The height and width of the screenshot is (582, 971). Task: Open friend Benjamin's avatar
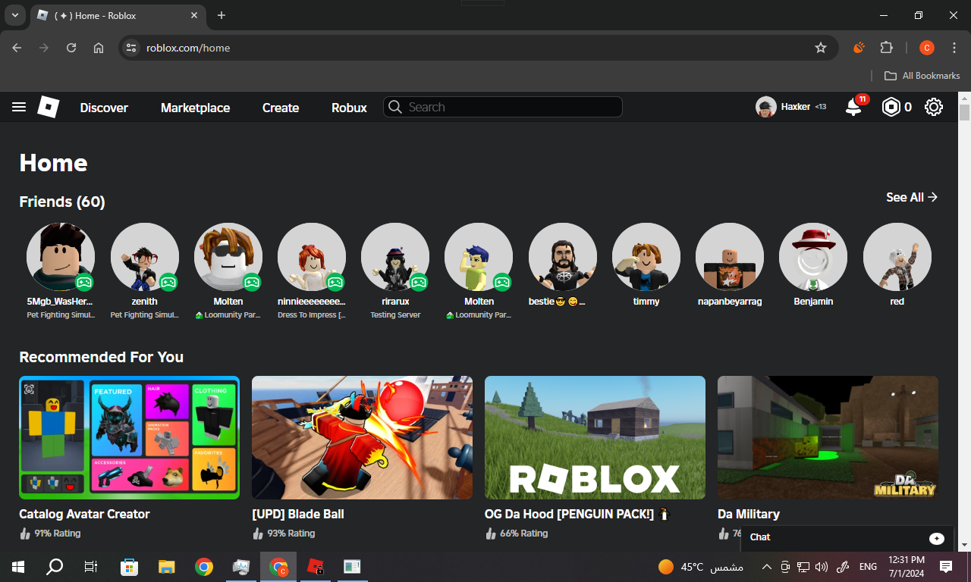point(813,257)
